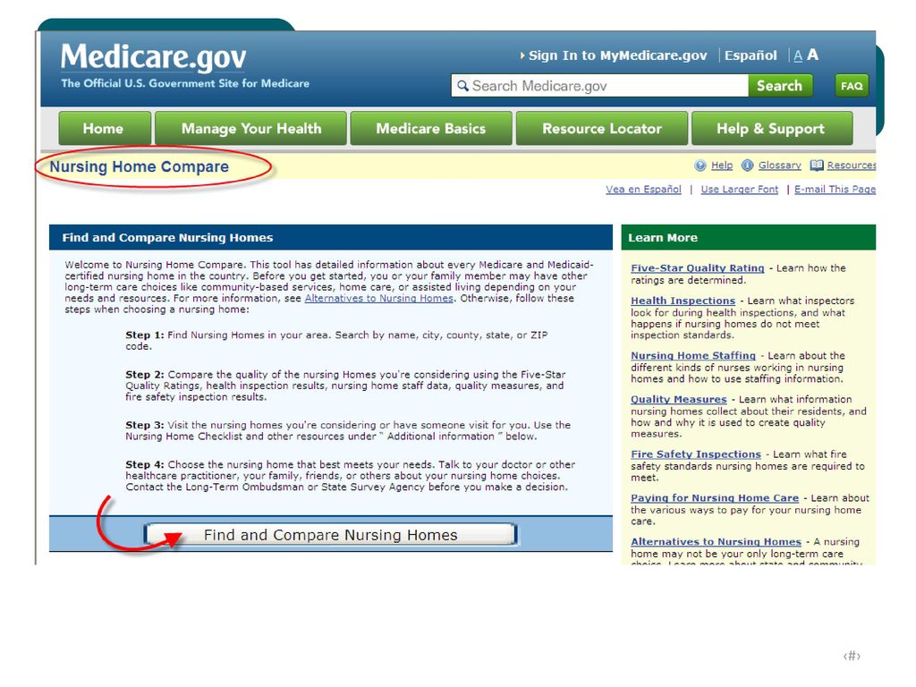Click E-mail This Page link

(x=835, y=190)
